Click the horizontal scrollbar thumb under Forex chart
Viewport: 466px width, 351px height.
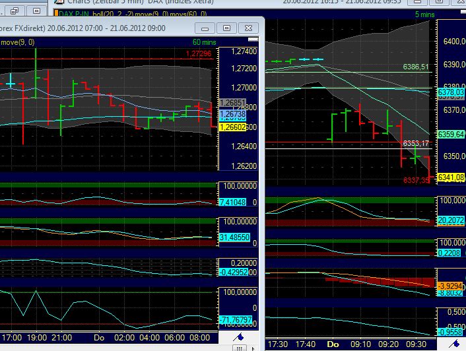(x=239, y=348)
